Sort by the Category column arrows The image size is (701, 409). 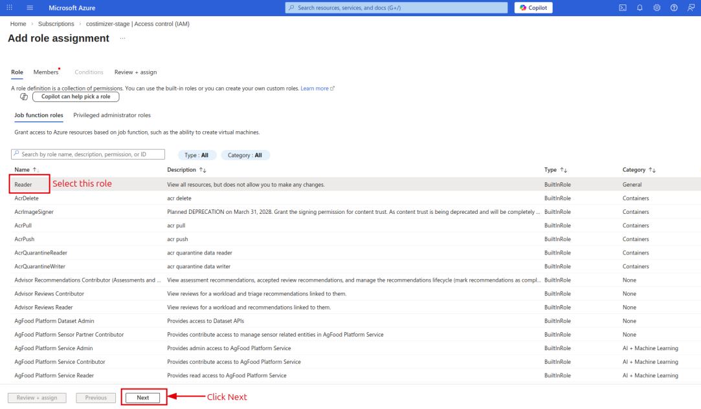652,170
